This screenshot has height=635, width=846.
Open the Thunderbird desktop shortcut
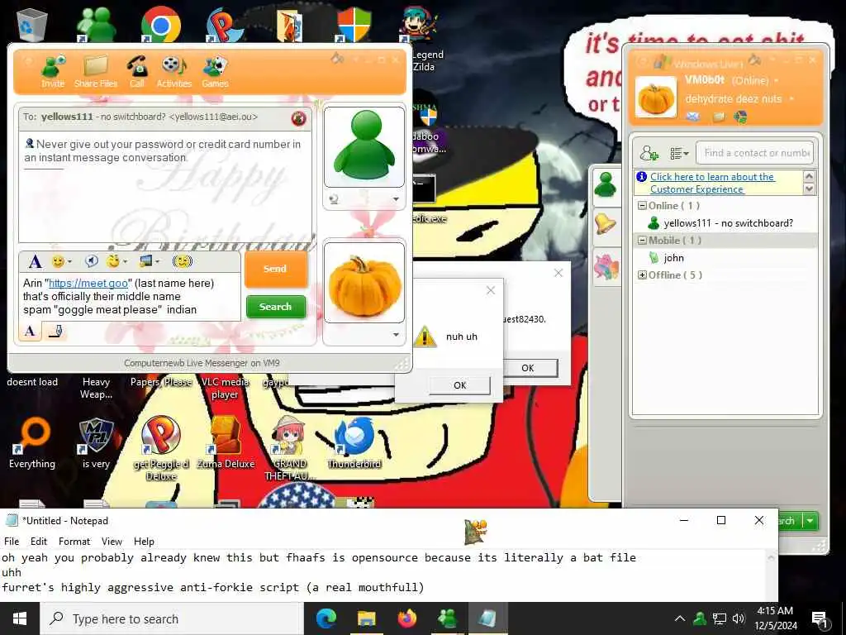point(354,443)
